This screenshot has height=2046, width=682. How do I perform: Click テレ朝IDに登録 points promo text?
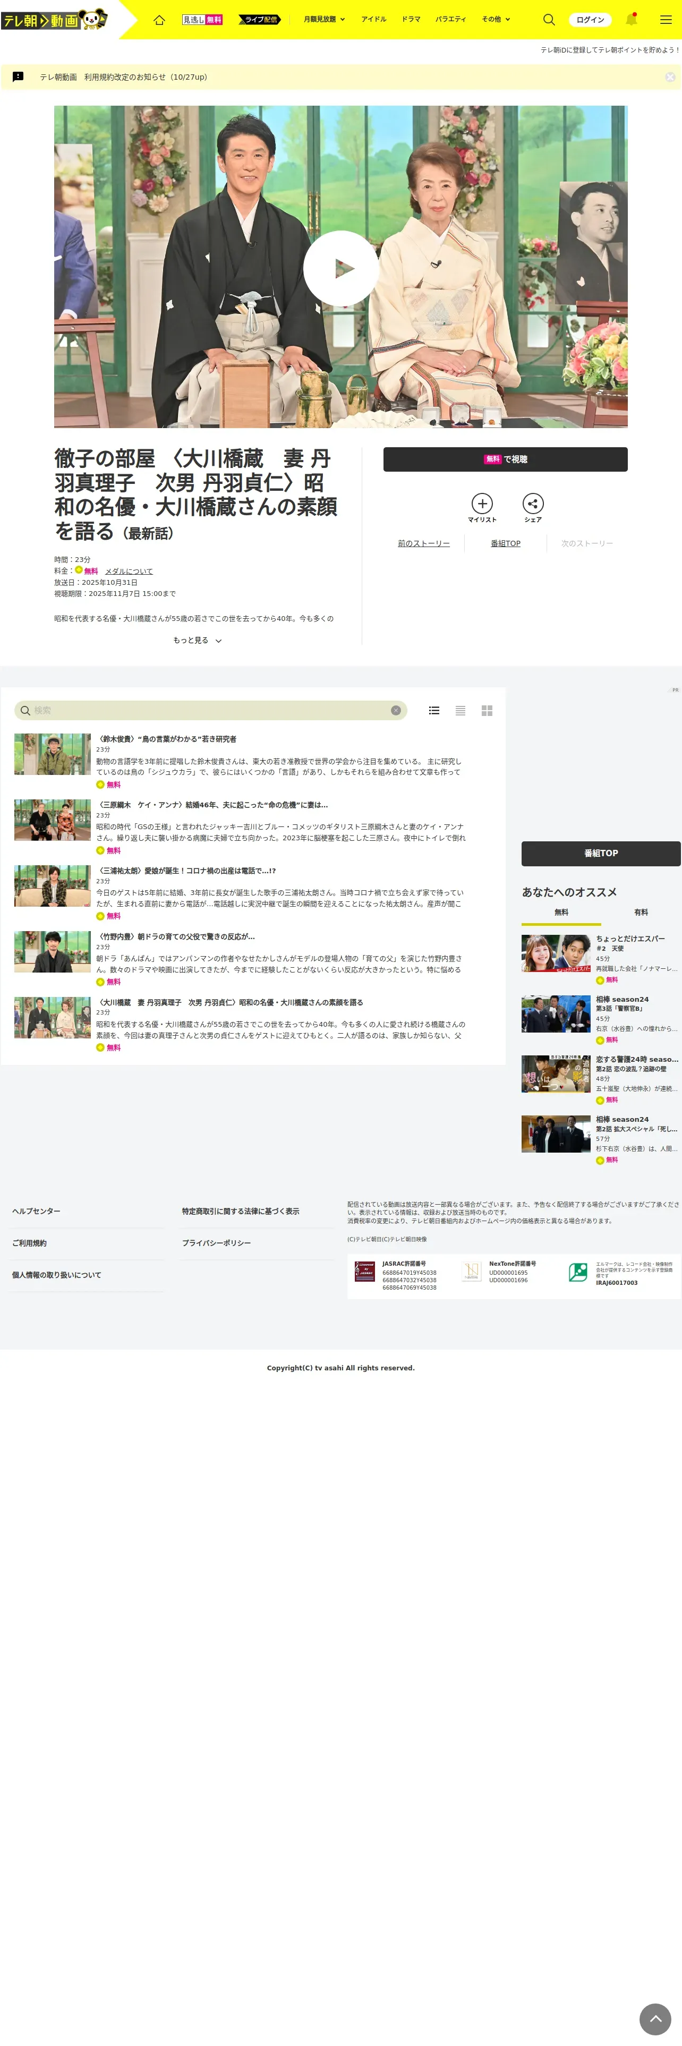pyautogui.click(x=610, y=50)
